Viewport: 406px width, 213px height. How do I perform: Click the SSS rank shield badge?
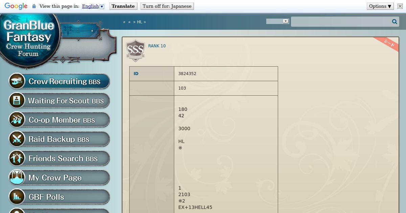[135, 51]
